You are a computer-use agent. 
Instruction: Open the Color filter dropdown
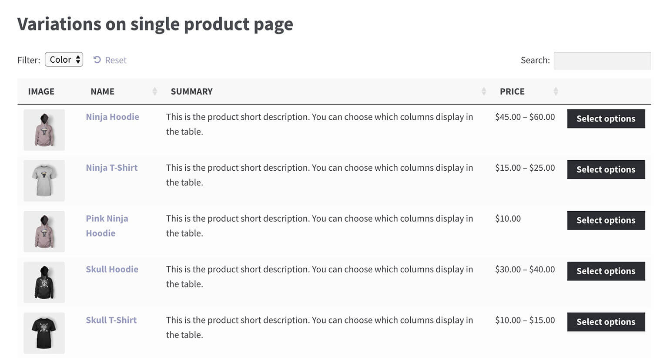pos(64,60)
